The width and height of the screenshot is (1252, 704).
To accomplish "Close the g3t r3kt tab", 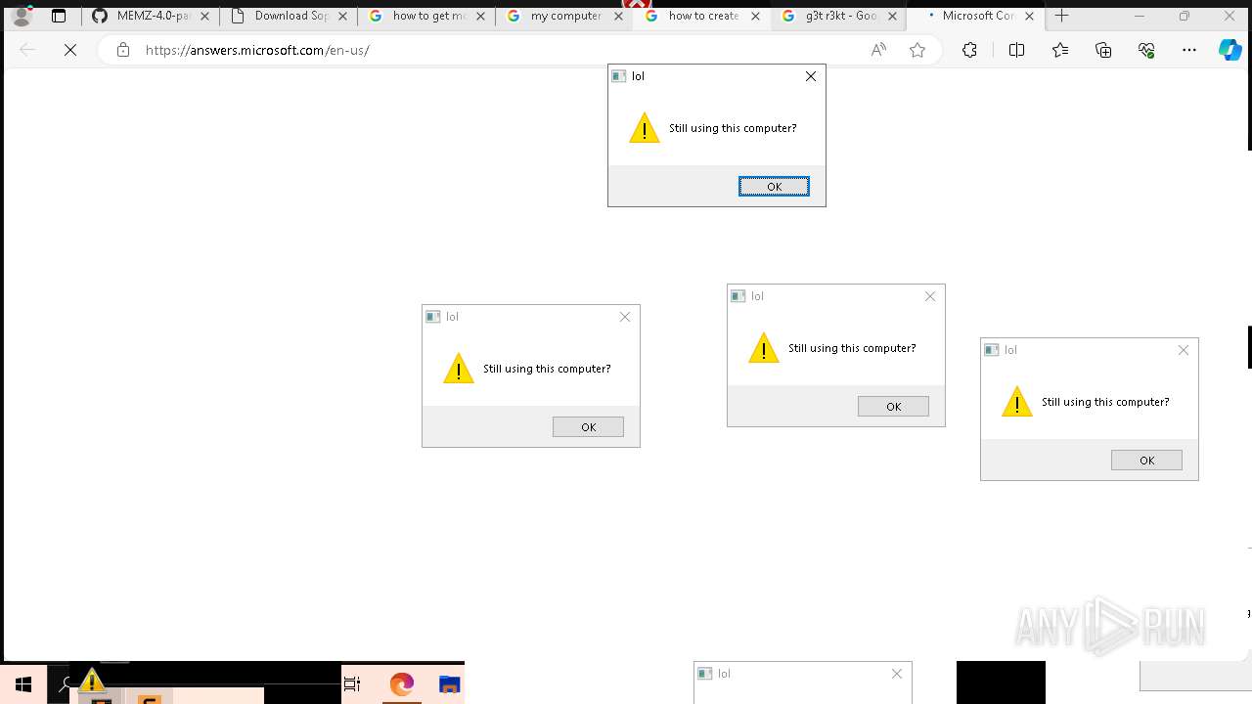I will 892,17.
